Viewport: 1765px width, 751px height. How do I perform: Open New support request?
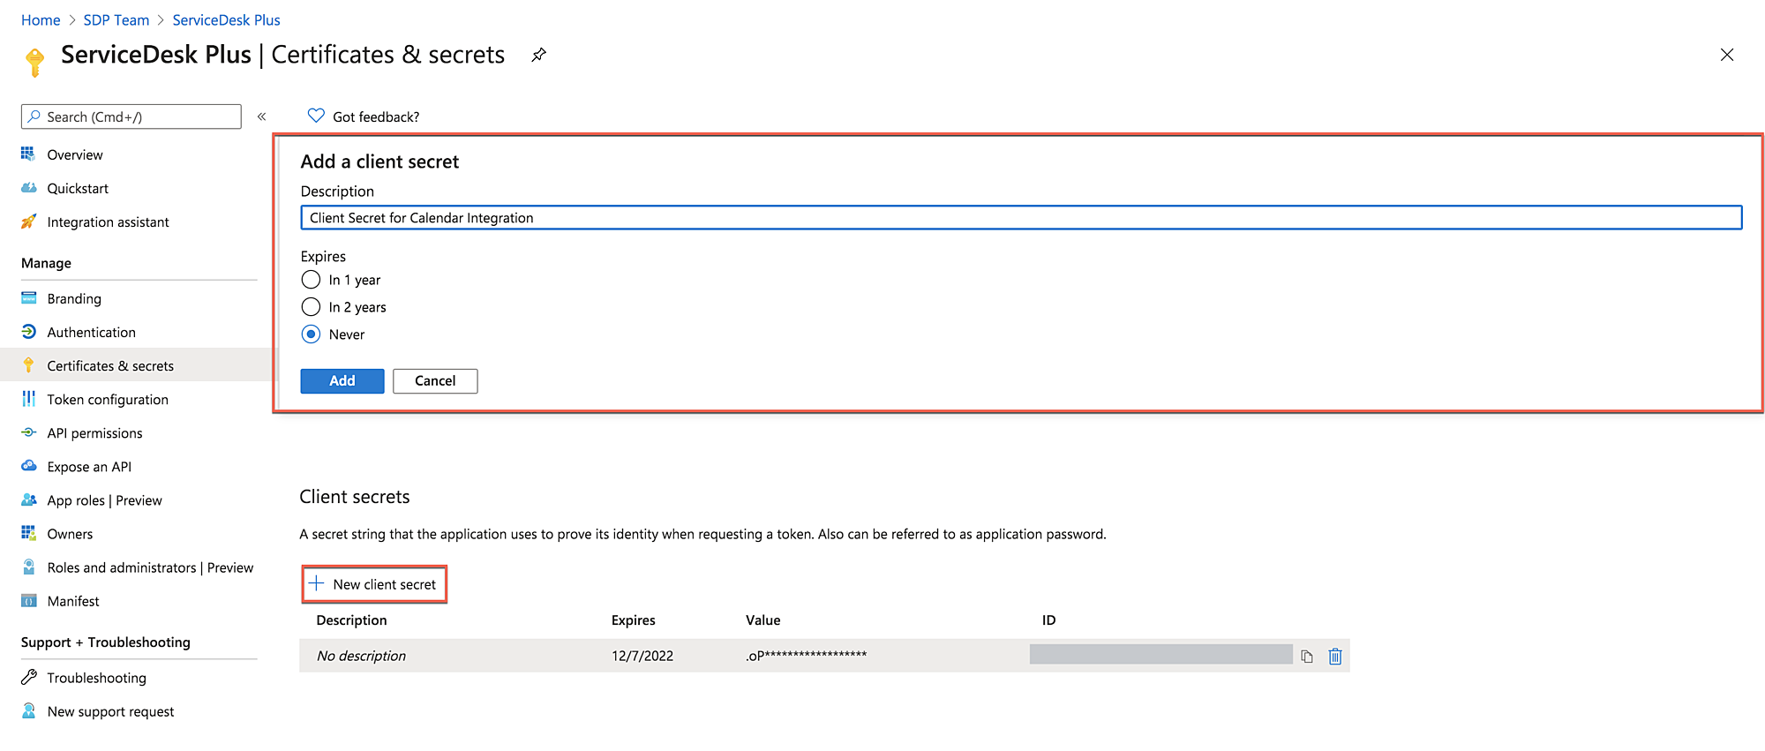tap(110, 711)
